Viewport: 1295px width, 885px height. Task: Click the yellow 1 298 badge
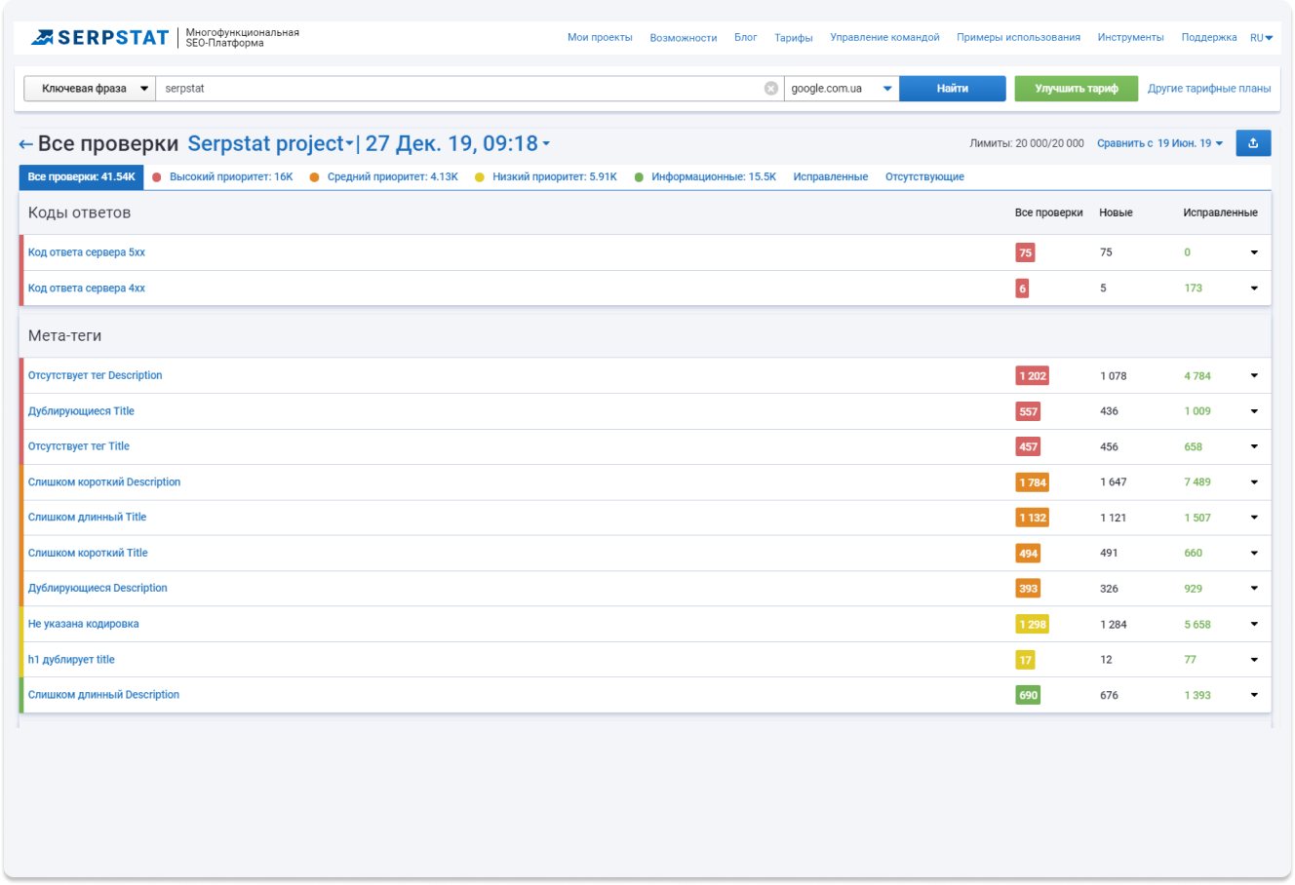(1032, 625)
